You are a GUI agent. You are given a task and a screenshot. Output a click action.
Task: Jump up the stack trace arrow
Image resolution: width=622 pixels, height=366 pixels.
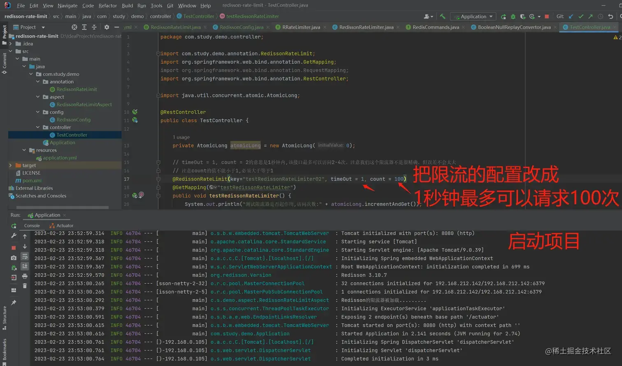pos(25,236)
